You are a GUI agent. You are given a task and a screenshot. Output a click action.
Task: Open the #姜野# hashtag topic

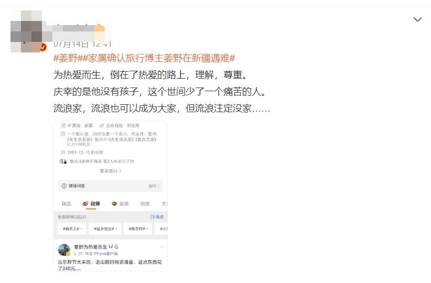pyautogui.click(x=66, y=58)
